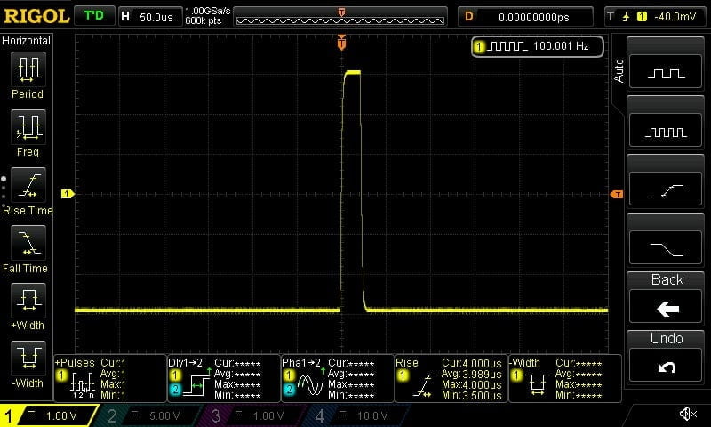Click the rising edge auto option
Image resolution: width=711 pixels, height=427 pixels.
pos(666,189)
